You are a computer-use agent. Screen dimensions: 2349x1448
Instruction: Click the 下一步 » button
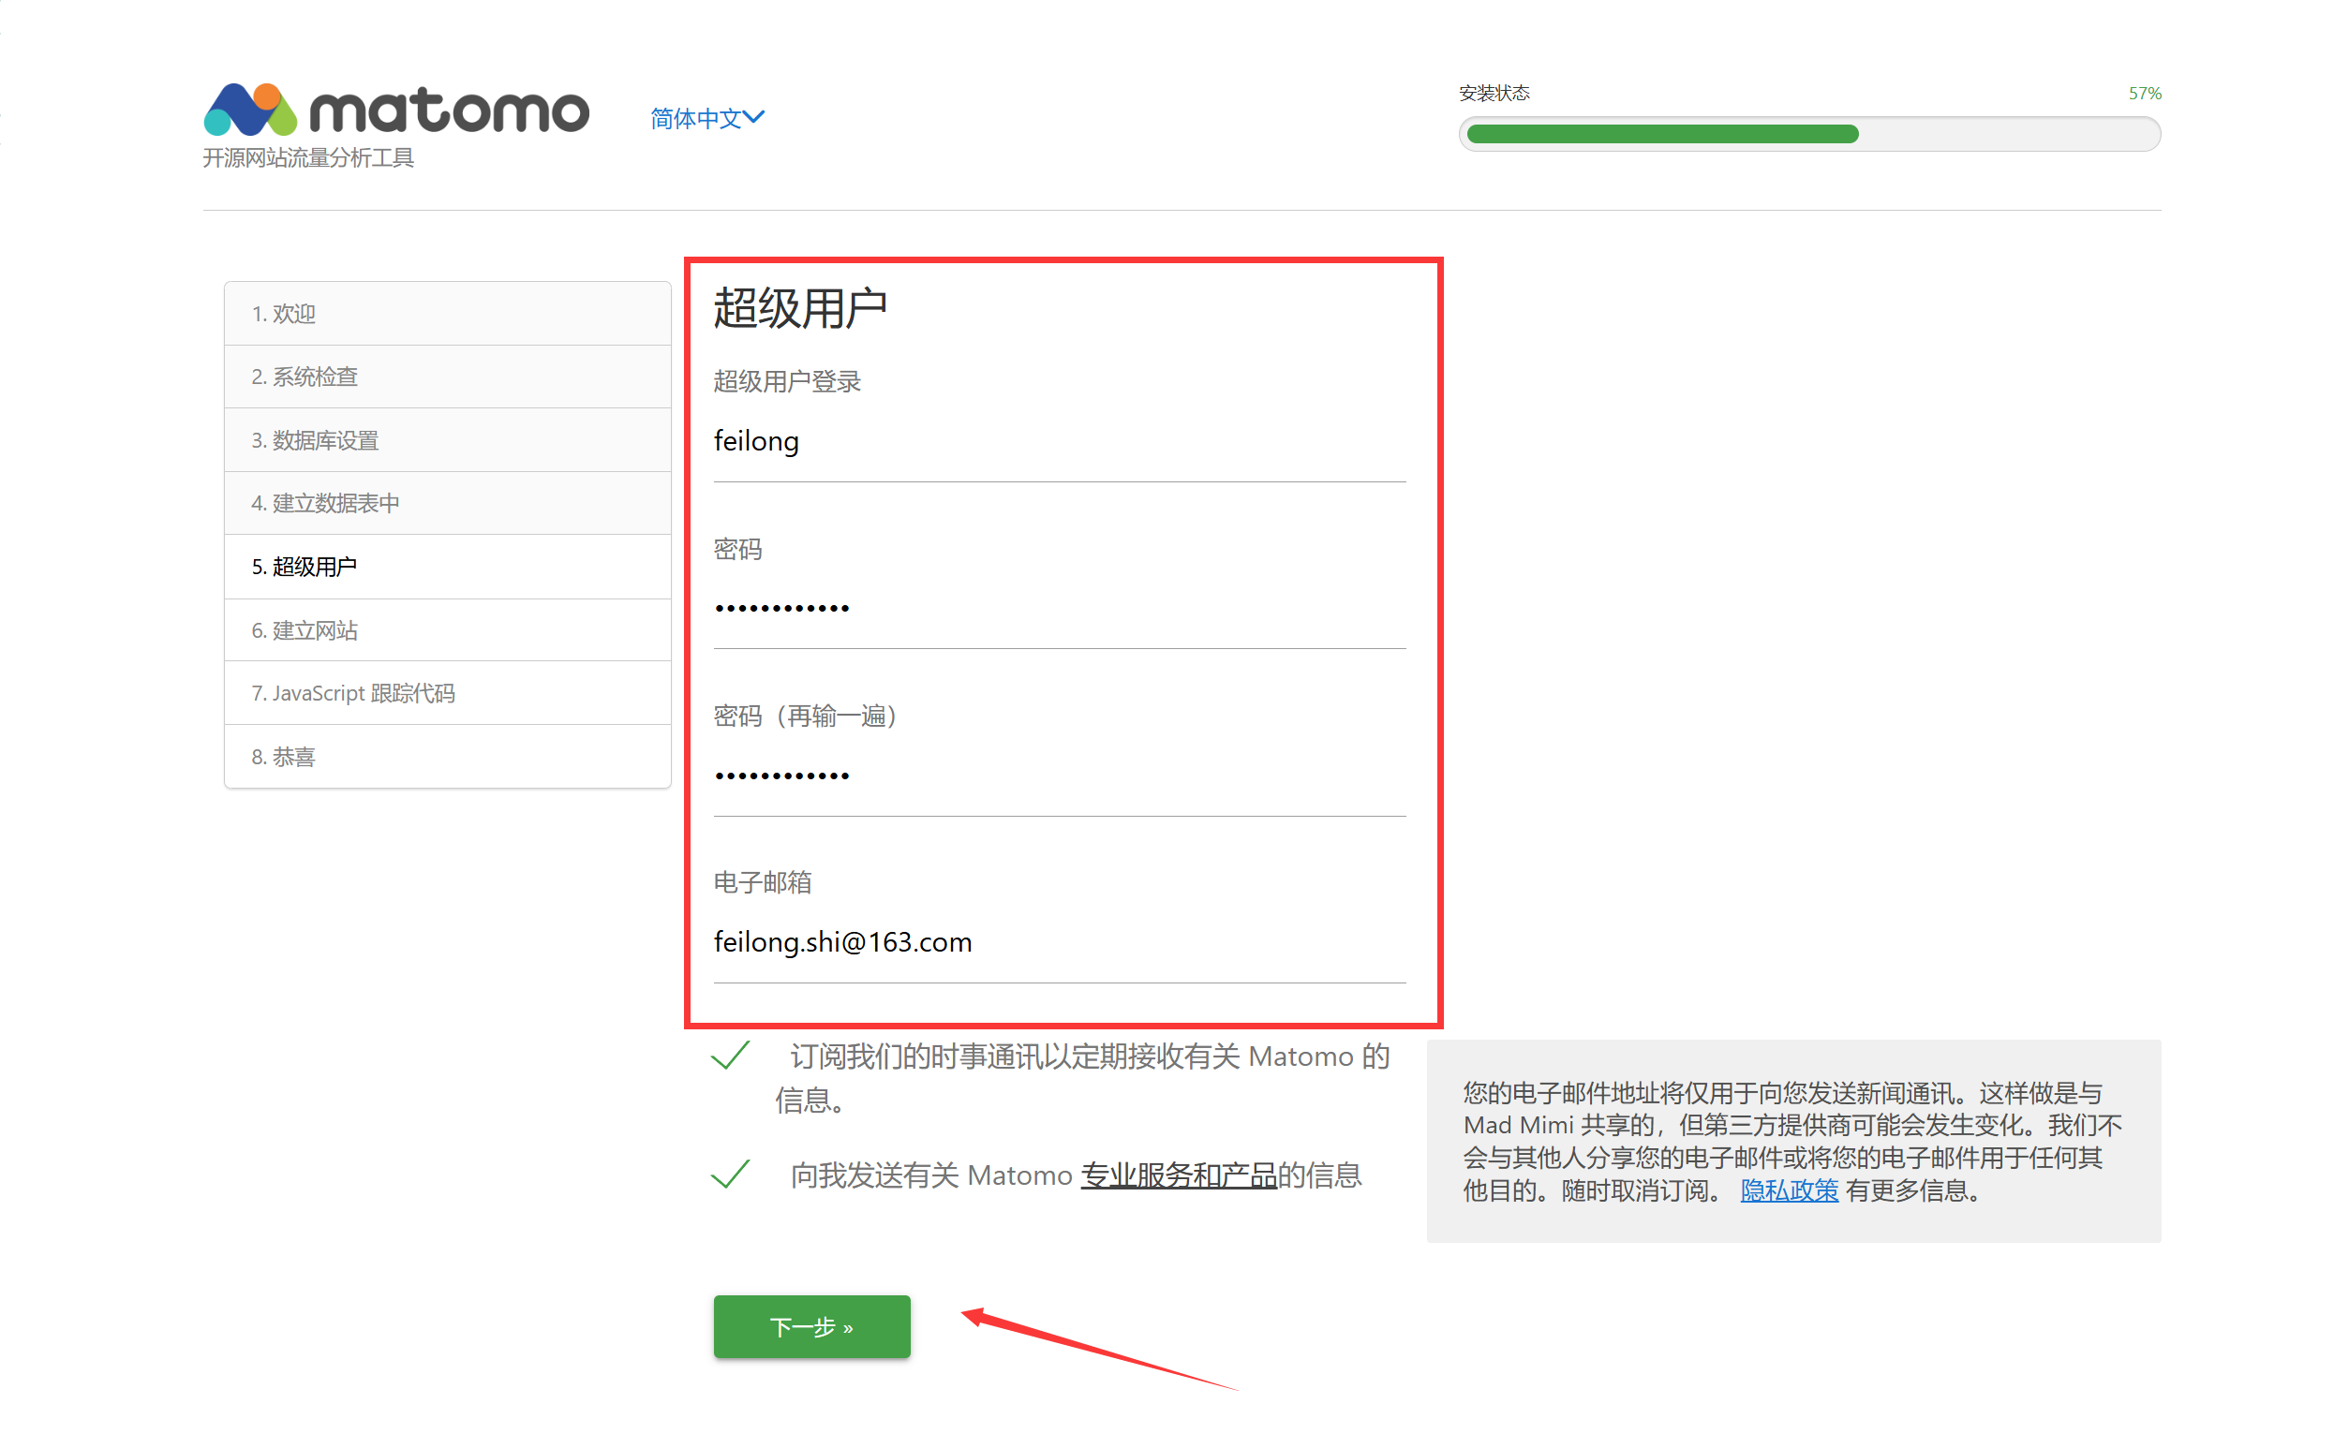click(811, 1326)
